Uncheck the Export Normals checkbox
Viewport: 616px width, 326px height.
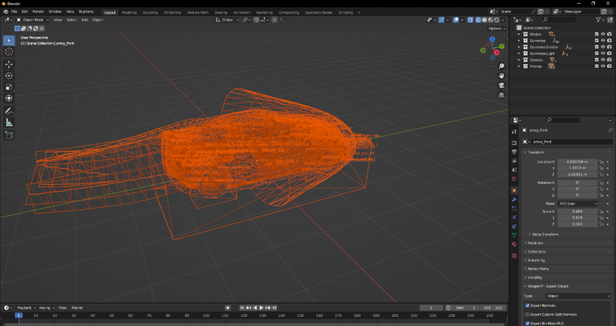[x=527, y=305]
